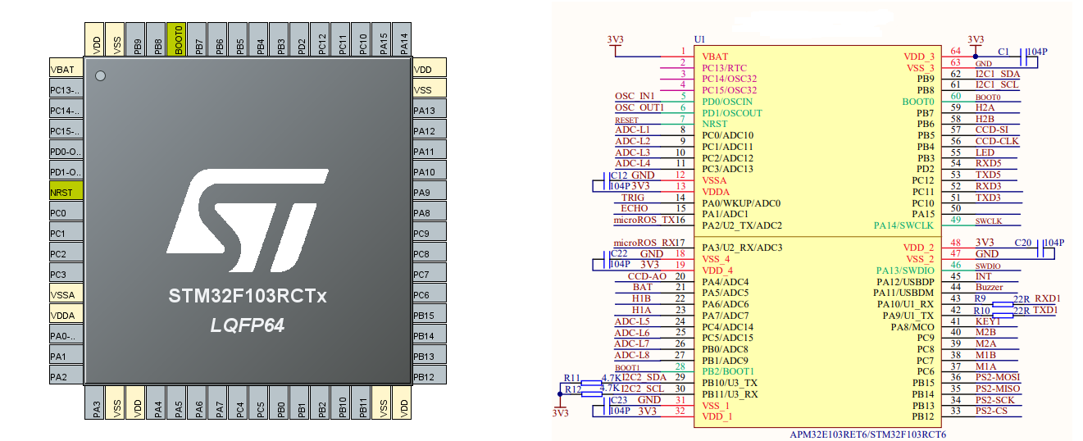1083x441 pixels.
Task: Select the CCD-CLK net label in the schematic
Action: [x=996, y=141]
